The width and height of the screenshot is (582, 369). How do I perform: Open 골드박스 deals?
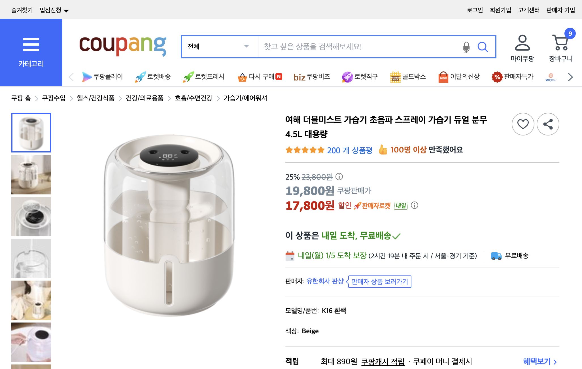coord(396,77)
